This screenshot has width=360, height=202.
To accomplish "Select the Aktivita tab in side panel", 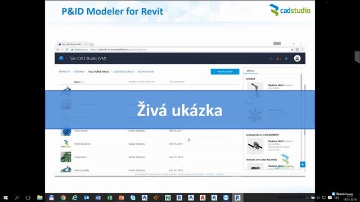I will point(250,71).
